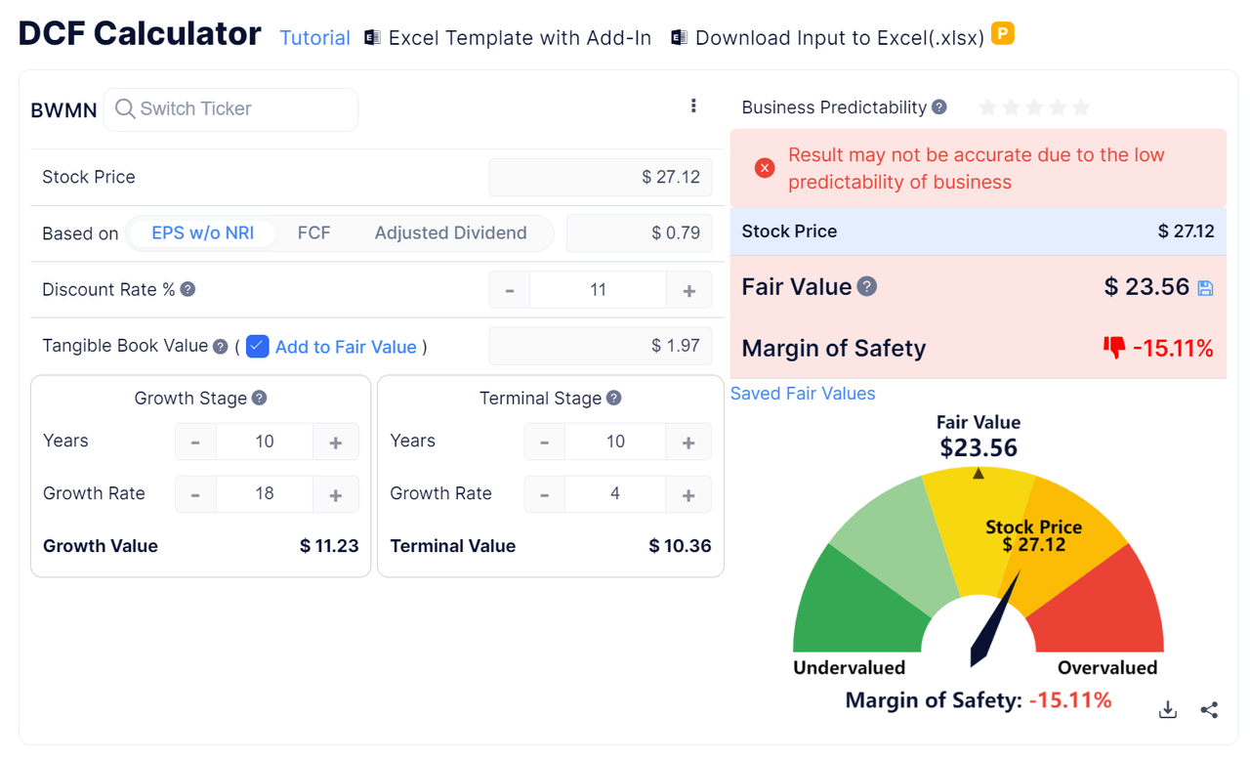Switch valuation basis to FCF
The width and height of the screenshot is (1250, 759).
tap(313, 232)
